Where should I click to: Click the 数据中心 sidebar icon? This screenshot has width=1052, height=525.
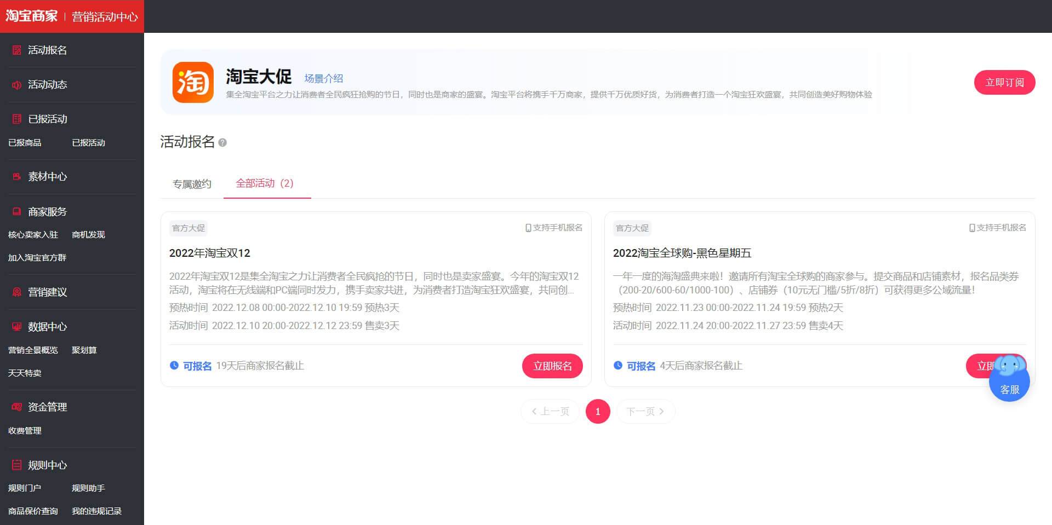(x=15, y=327)
